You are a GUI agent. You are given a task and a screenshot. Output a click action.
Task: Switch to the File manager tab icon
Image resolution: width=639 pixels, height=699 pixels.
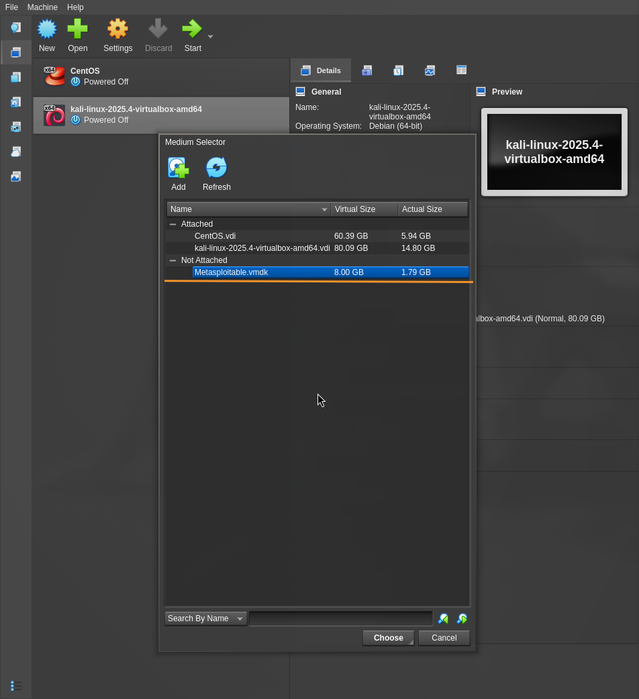[x=462, y=70]
